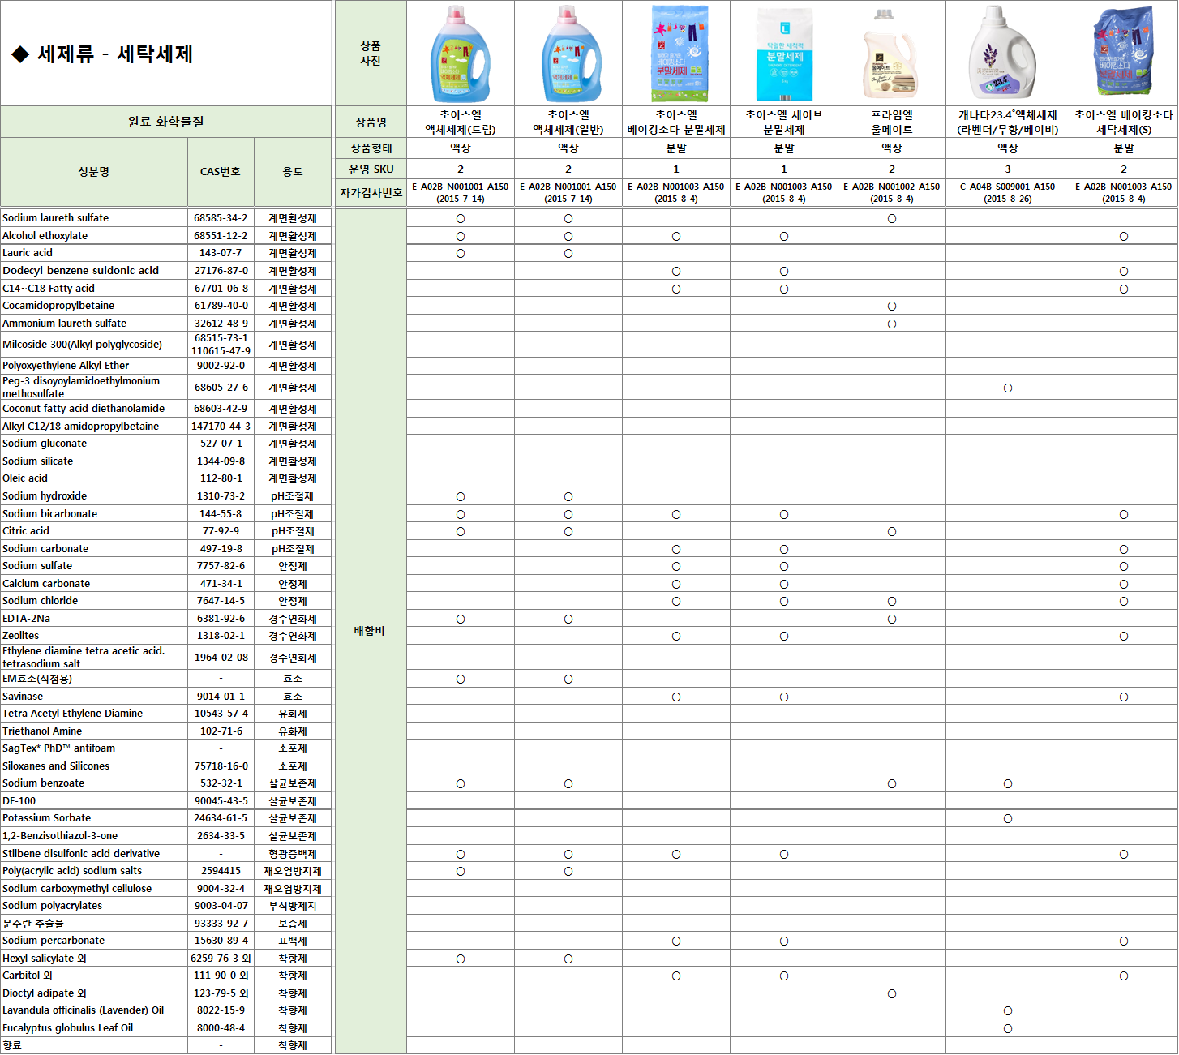Select the 'Sodium hydroxide' cell

pos(94,496)
